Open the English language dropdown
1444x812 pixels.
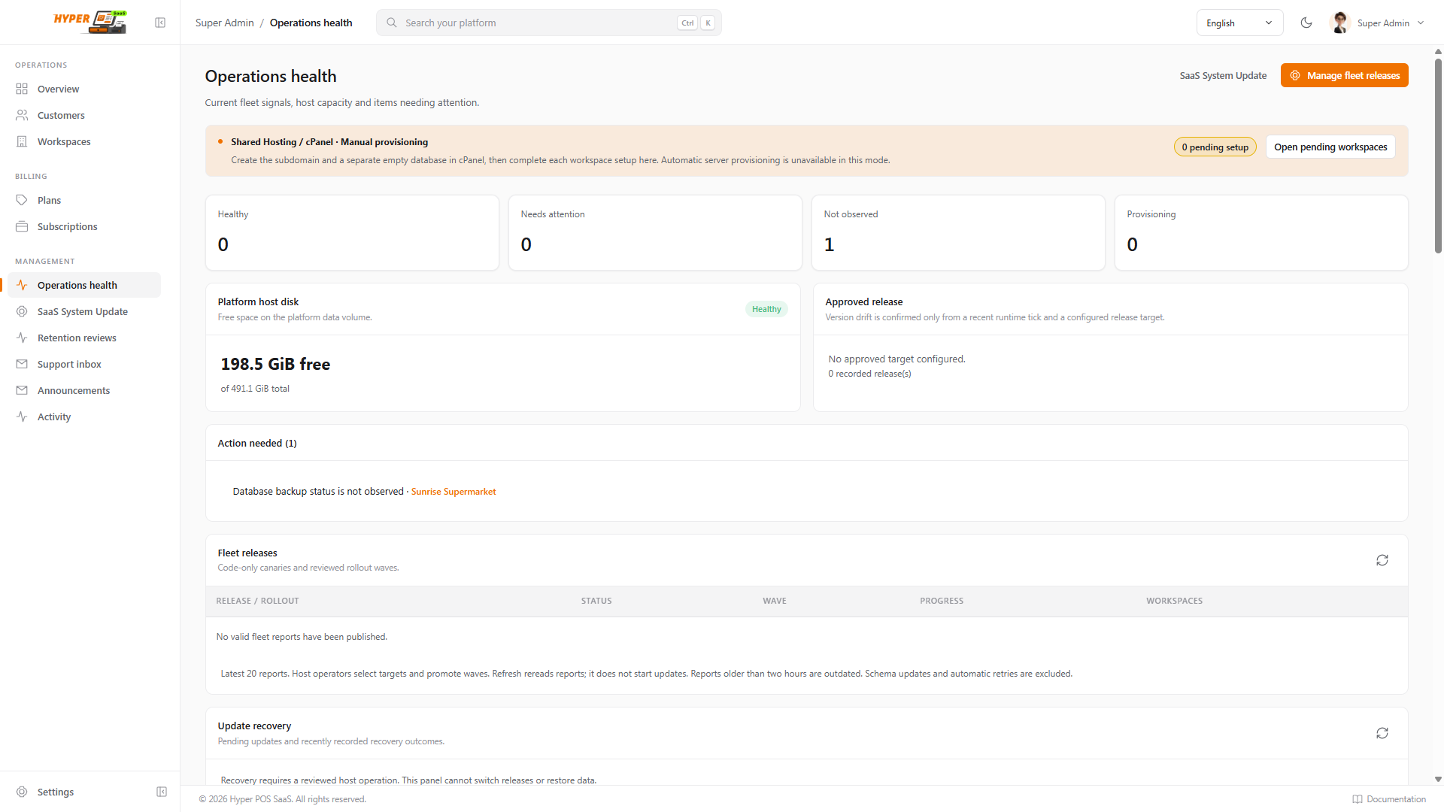click(x=1239, y=23)
